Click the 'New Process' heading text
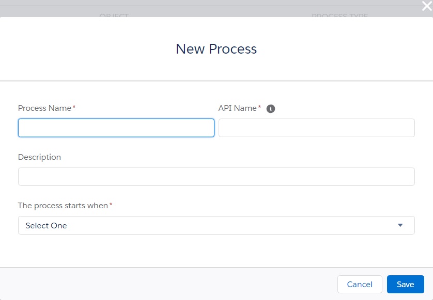This screenshot has height=300, width=433. (x=216, y=49)
